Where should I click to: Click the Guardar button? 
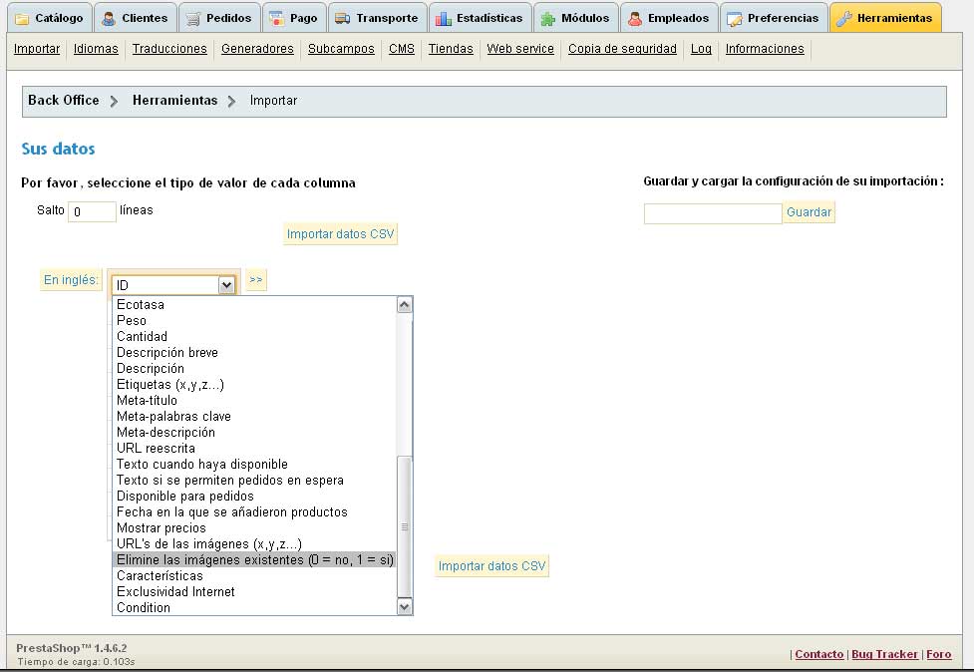[x=809, y=211]
